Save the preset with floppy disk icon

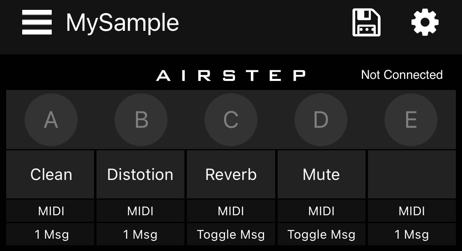366,23
